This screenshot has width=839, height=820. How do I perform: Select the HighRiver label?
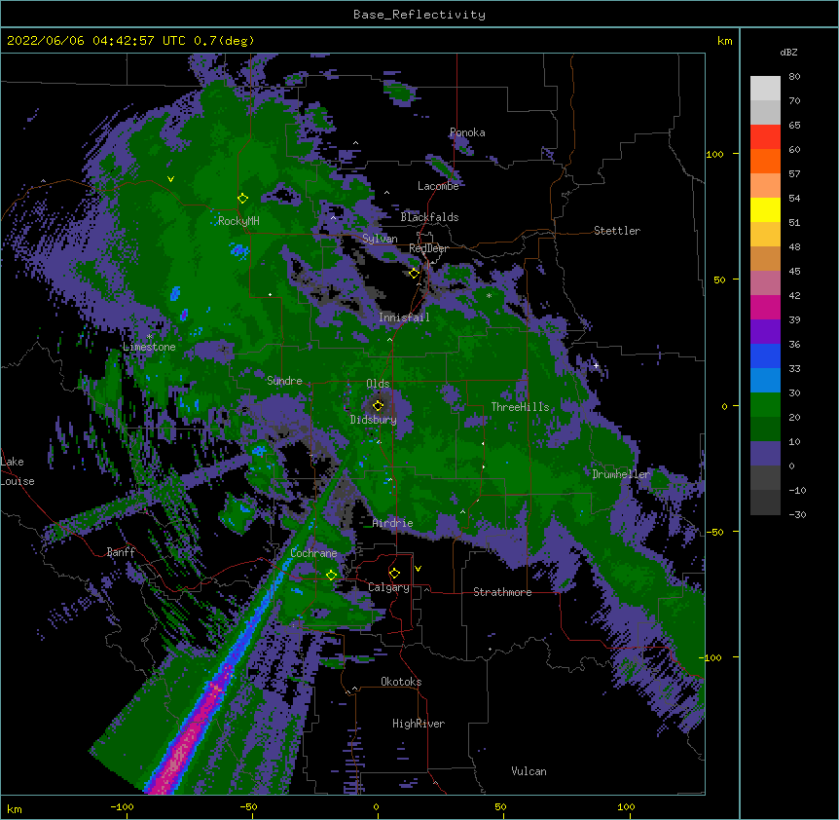pyautogui.click(x=419, y=724)
